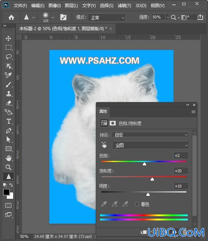The height and width of the screenshot is (241, 208).
Task: Select the Clone Stamp tool
Action: [9, 94]
